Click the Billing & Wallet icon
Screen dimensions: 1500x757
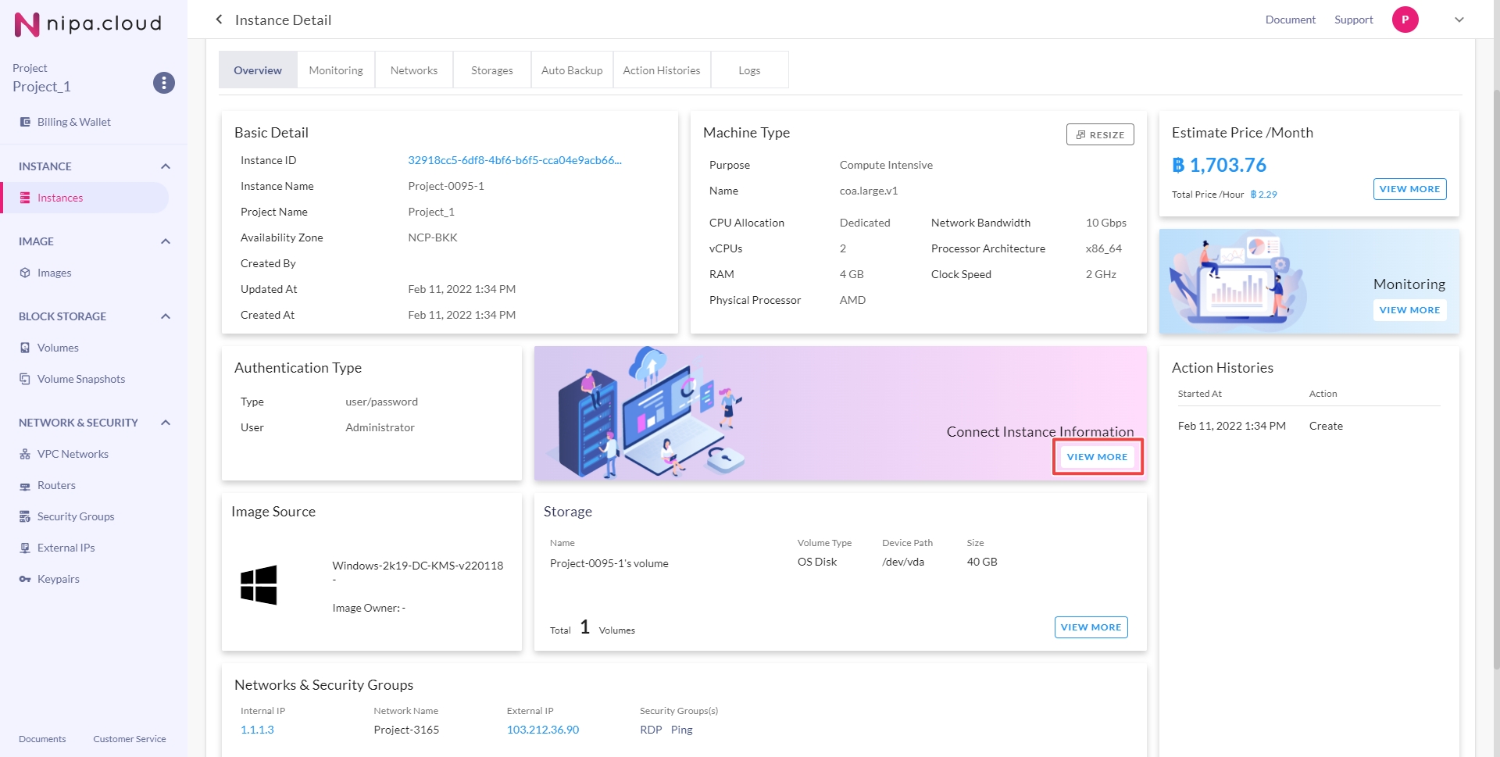coord(25,122)
